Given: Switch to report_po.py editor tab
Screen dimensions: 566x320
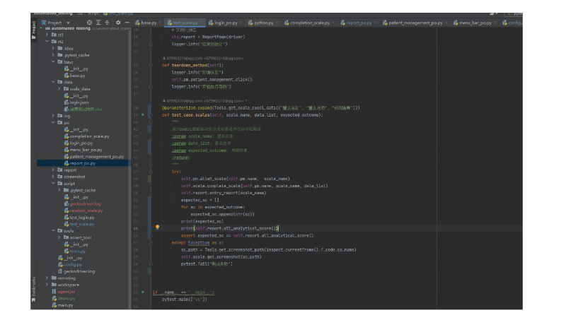Looking at the screenshot, I should 357,23.
